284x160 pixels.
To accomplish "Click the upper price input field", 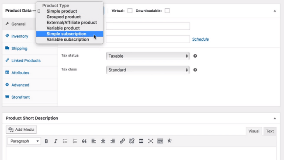I will [148, 26].
